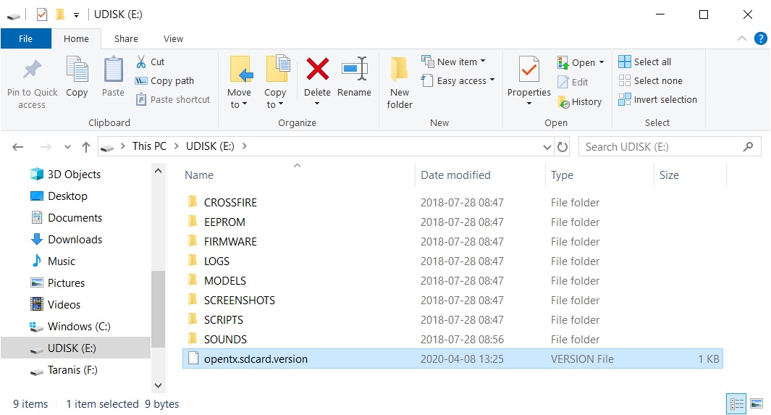
Task: Click search magnifier icon
Action: pyautogui.click(x=748, y=146)
